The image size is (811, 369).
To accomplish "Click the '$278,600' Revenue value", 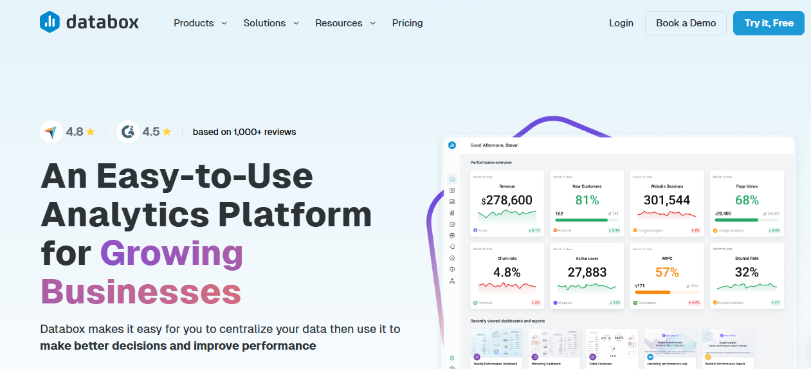I will 507,200.
